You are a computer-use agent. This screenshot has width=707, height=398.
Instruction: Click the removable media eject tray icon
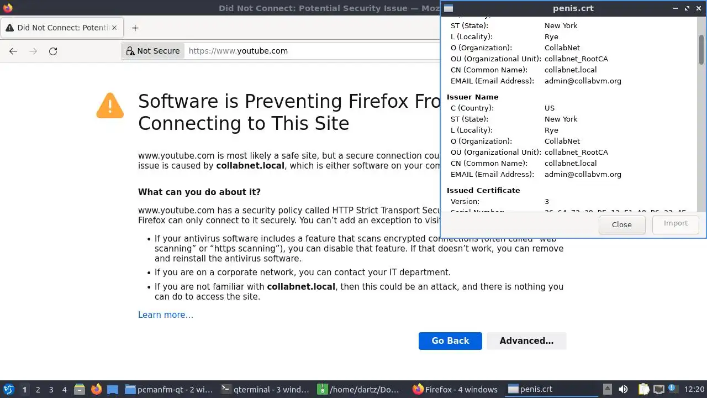coord(608,389)
